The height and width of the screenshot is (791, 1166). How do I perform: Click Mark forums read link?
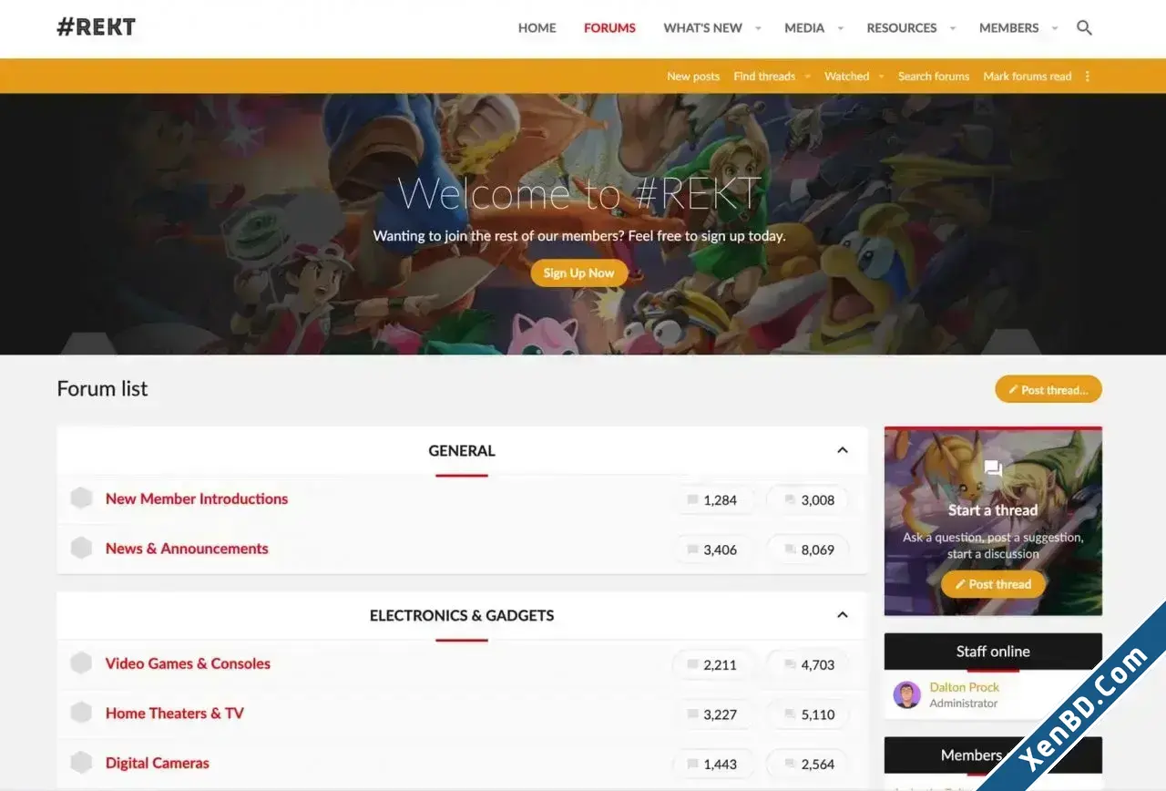(x=1028, y=77)
